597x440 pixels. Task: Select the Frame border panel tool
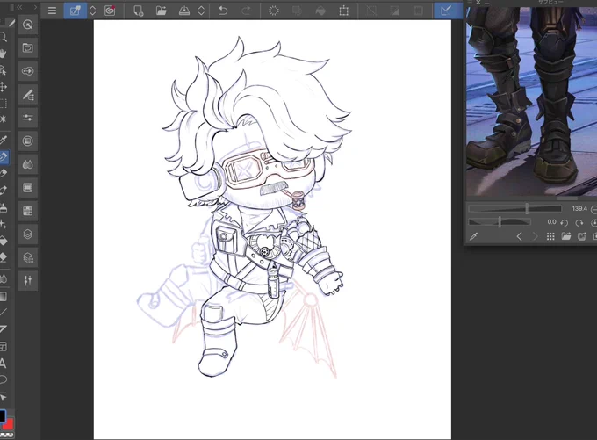pyautogui.click(x=3, y=346)
